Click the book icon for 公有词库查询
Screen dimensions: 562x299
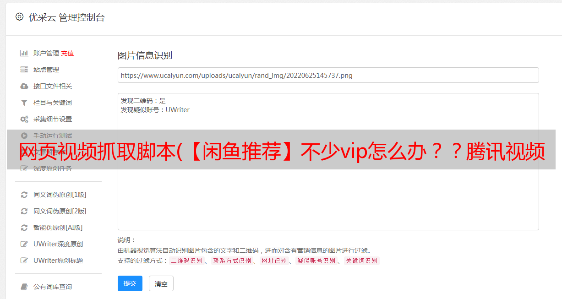[24, 287]
